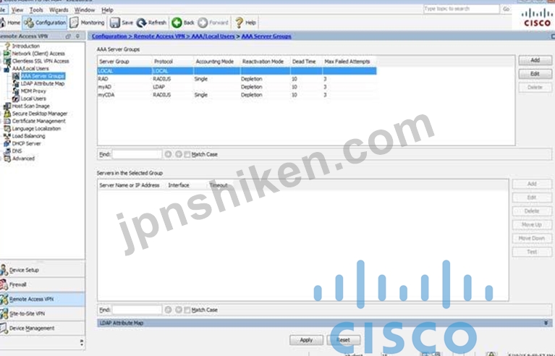Toggle Match Case under Servers list
The width and height of the screenshot is (555, 356).
click(187, 310)
